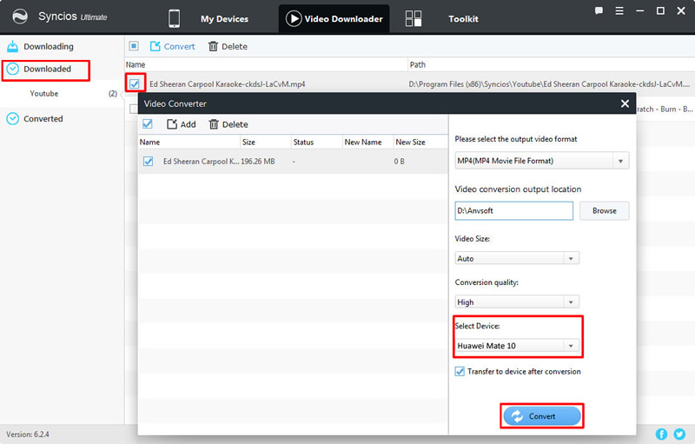Switch to My Devices tab
This screenshot has height=444, width=695.
point(224,19)
